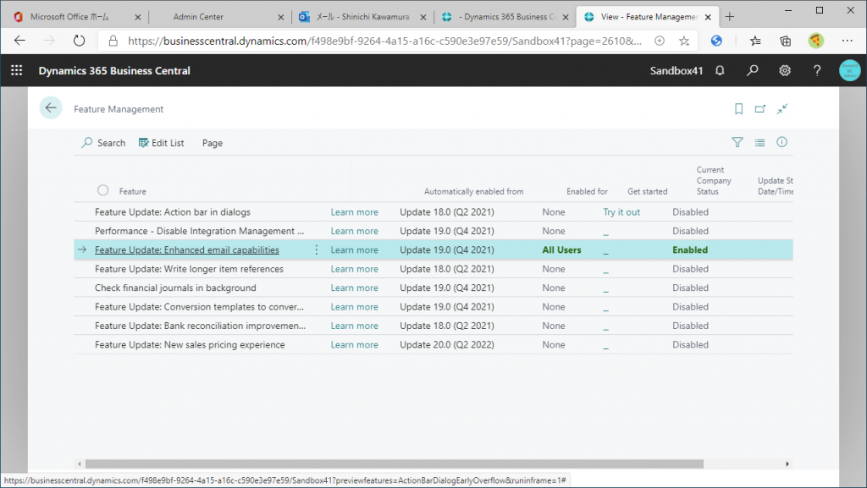The width and height of the screenshot is (867, 488).
Task: Sort by Get started column header
Action: point(648,191)
